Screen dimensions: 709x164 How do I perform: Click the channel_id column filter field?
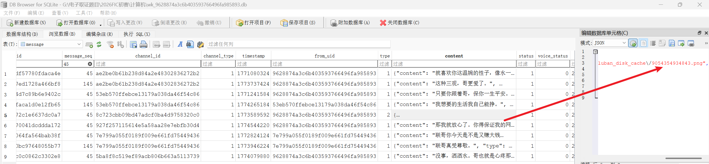(148, 64)
